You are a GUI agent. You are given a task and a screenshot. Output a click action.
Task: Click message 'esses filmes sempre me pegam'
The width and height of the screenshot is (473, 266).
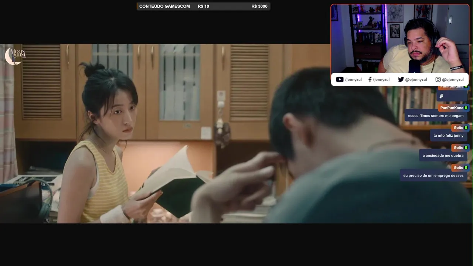click(x=436, y=116)
